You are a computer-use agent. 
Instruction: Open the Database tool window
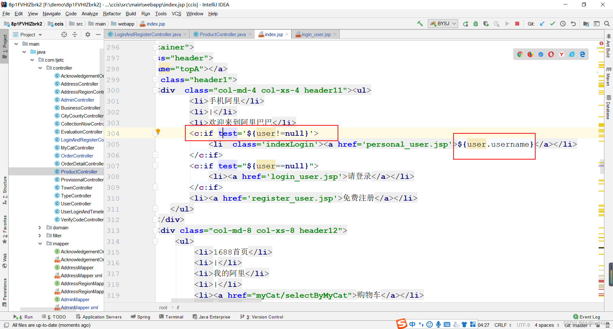[x=609, y=107]
